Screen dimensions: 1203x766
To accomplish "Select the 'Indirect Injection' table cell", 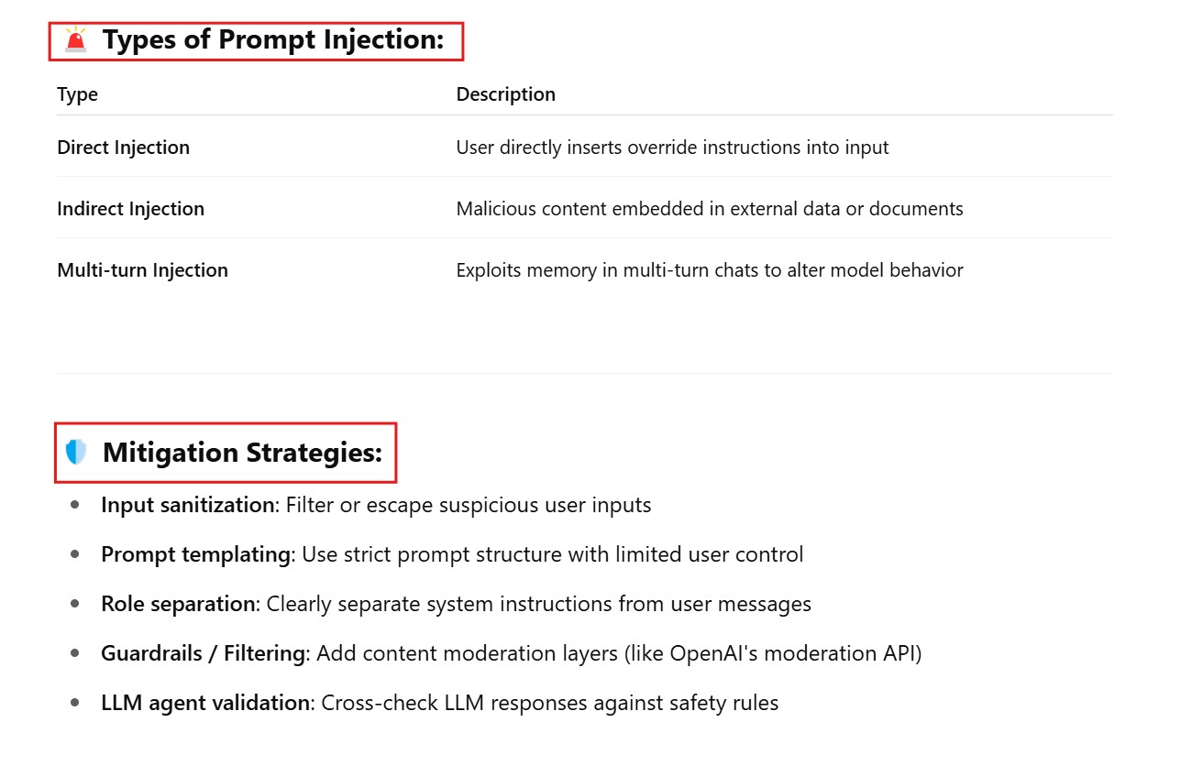I will pyautogui.click(x=130, y=209).
